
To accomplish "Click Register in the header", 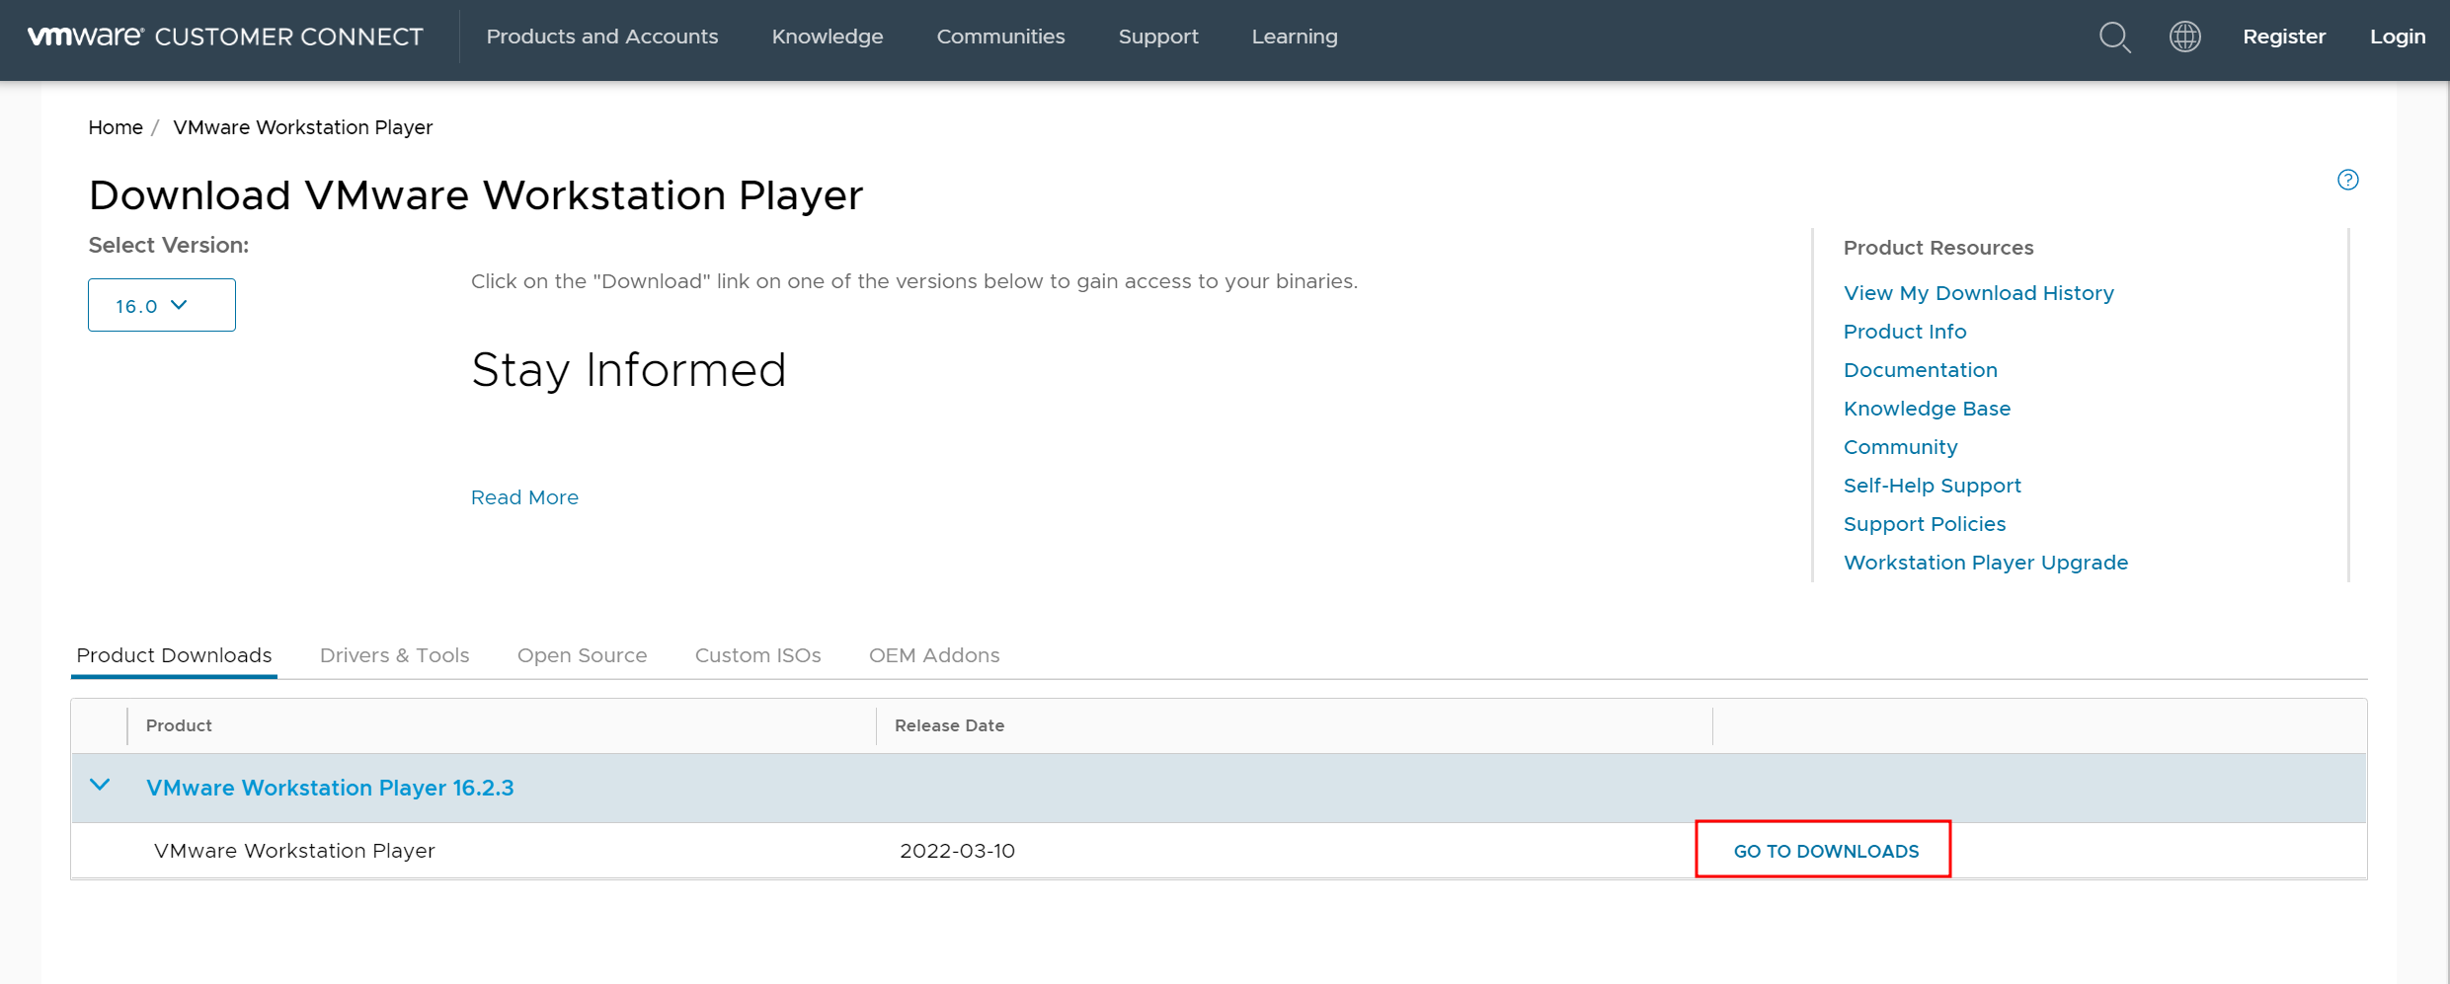I will (x=2284, y=37).
